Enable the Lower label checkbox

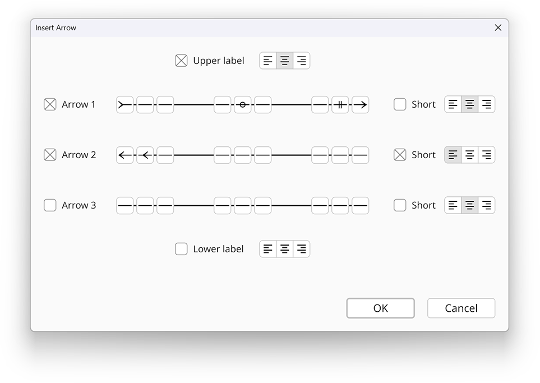tap(181, 248)
